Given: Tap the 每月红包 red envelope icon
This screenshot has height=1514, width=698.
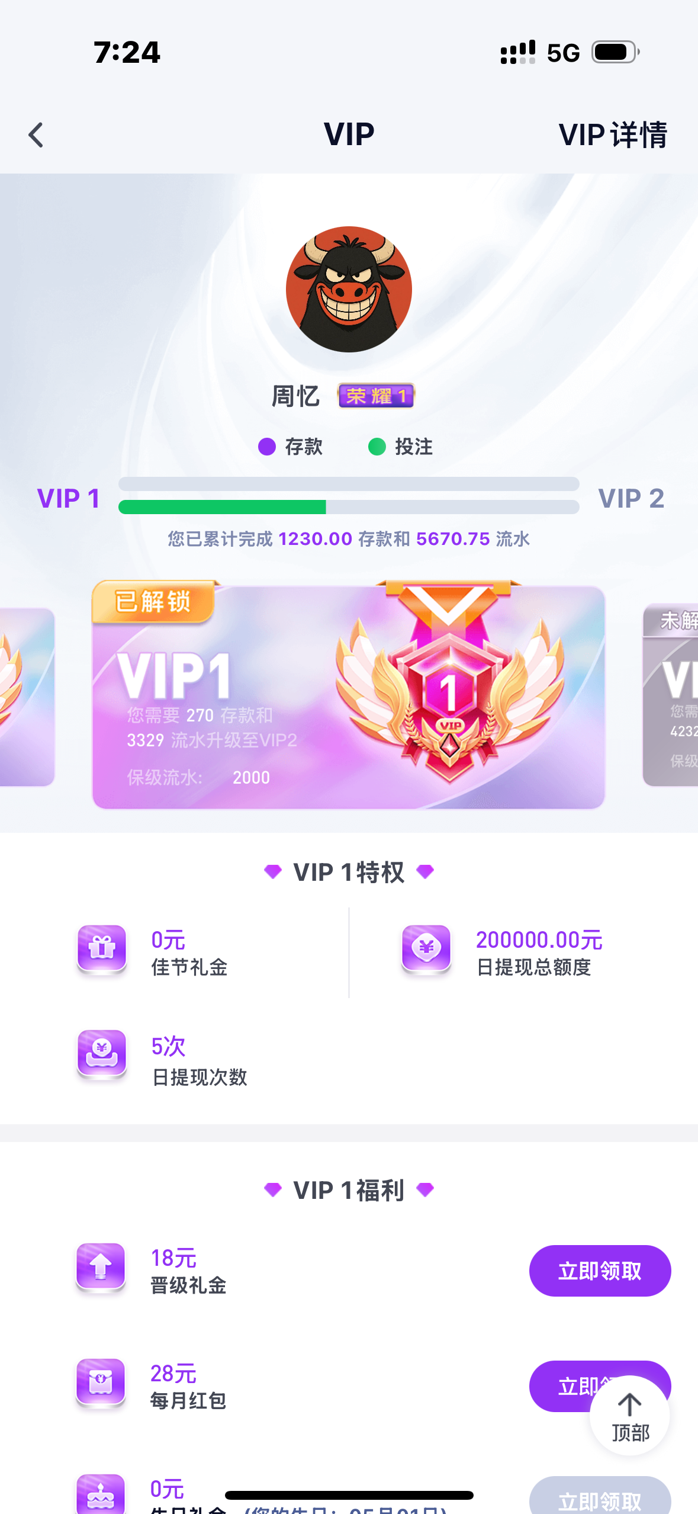Looking at the screenshot, I should (101, 1383).
